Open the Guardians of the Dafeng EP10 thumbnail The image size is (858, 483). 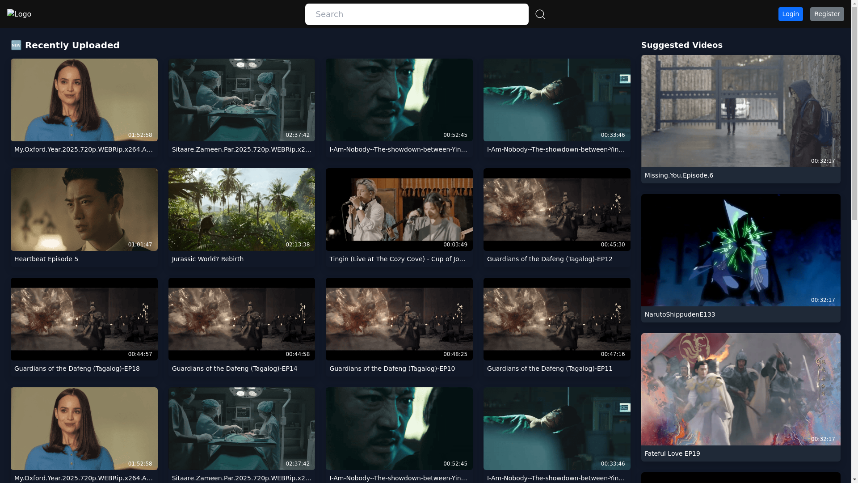399,319
